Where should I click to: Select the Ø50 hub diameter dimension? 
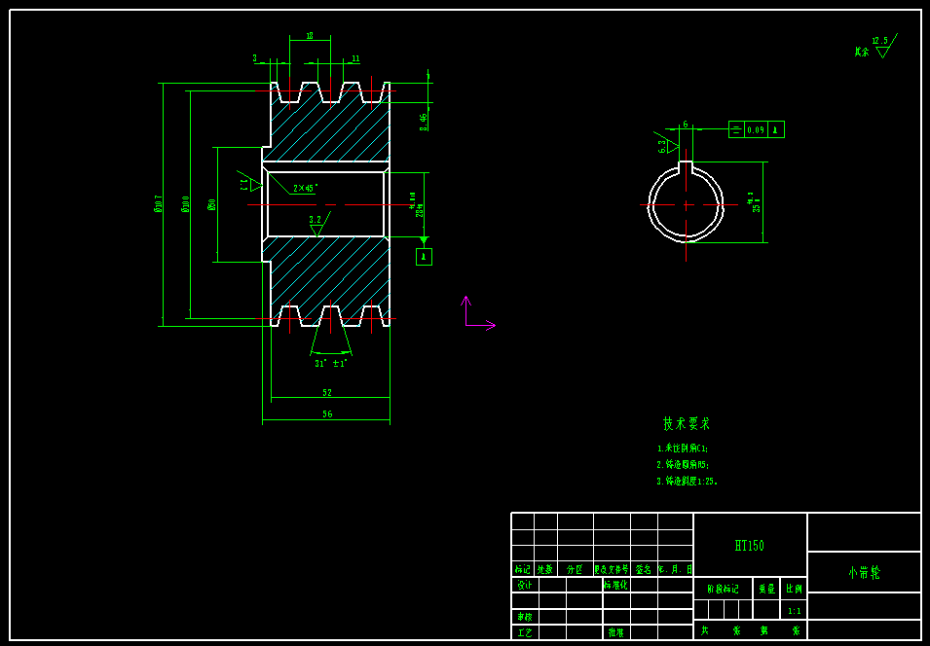click(211, 204)
